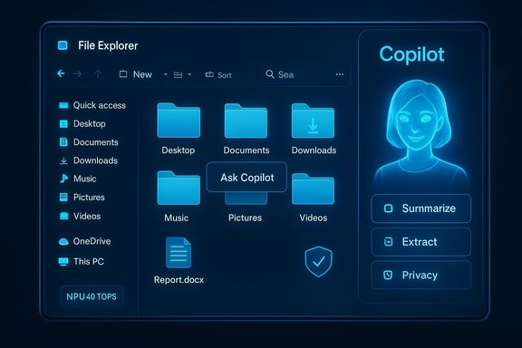This screenshot has height=348, width=522.
Task: Click the forward arrow in toolbar
Action: (x=77, y=74)
